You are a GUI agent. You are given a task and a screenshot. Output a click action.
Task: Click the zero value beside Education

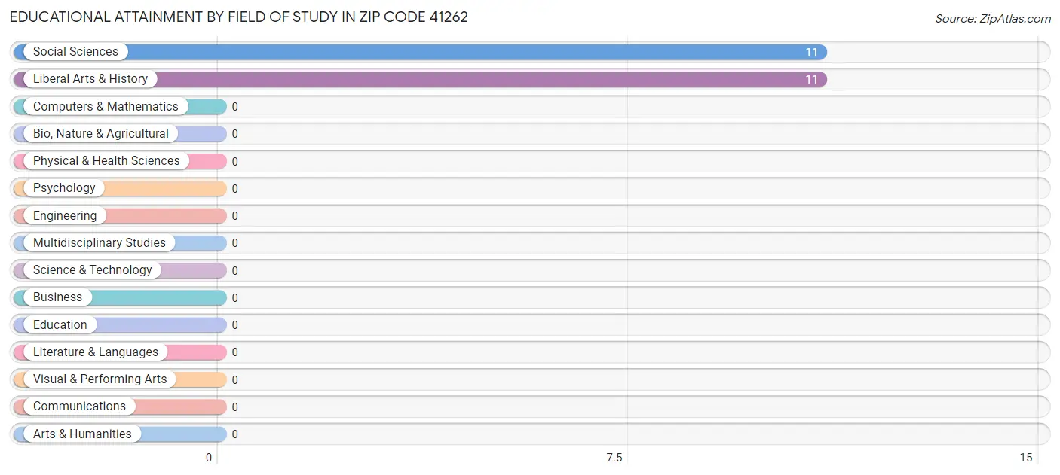(235, 325)
